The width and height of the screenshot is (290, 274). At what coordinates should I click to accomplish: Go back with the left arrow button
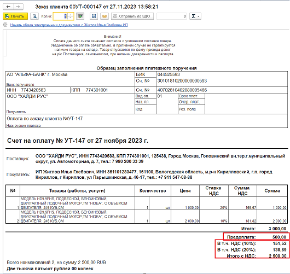click(x=8, y=7)
